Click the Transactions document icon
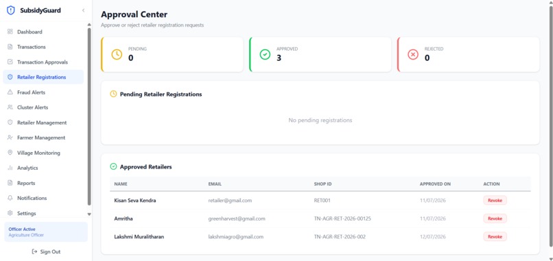The width and height of the screenshot is (553, 261). pyautogui.click(x=10, y=47)
